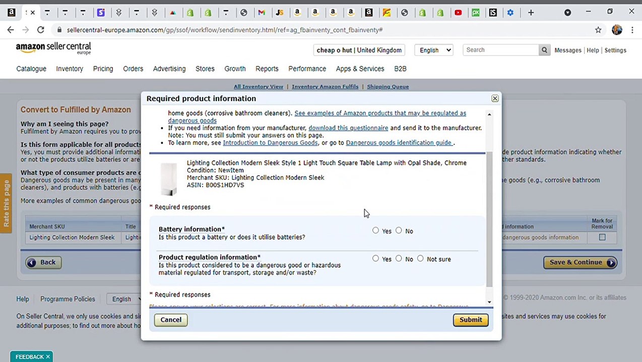Open the B2B menu

pyautogui.click(x=400, y=69)
